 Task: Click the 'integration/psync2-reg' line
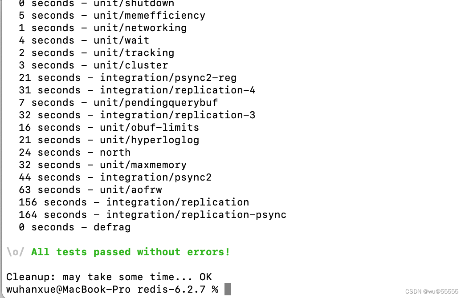pyautogui.click(x=127, y=77)
